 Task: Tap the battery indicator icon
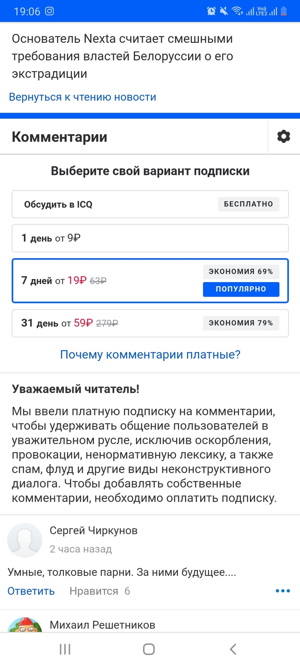284,11
